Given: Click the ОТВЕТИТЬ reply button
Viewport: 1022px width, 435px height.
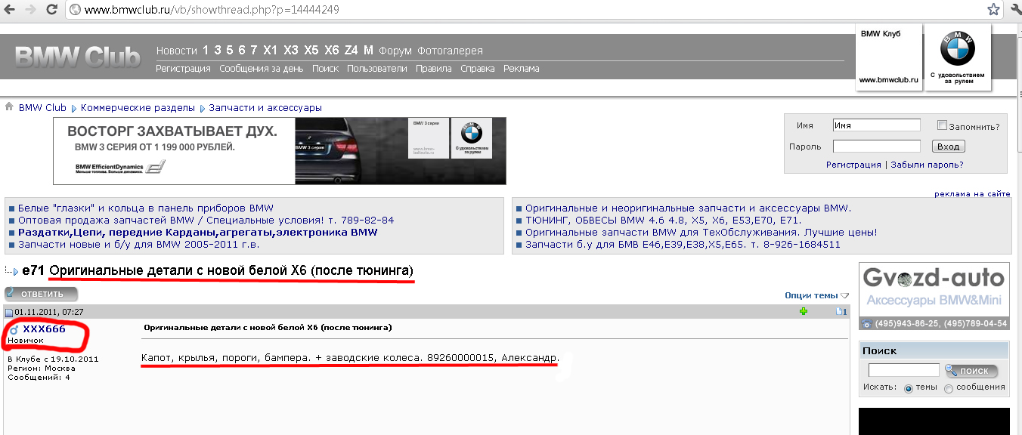Looking at the screenshot, I should (41, 295).
